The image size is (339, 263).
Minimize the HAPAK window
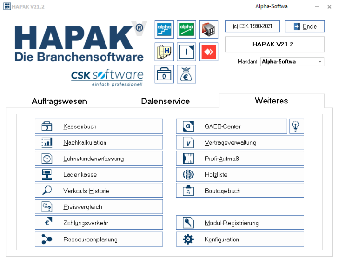317,7
